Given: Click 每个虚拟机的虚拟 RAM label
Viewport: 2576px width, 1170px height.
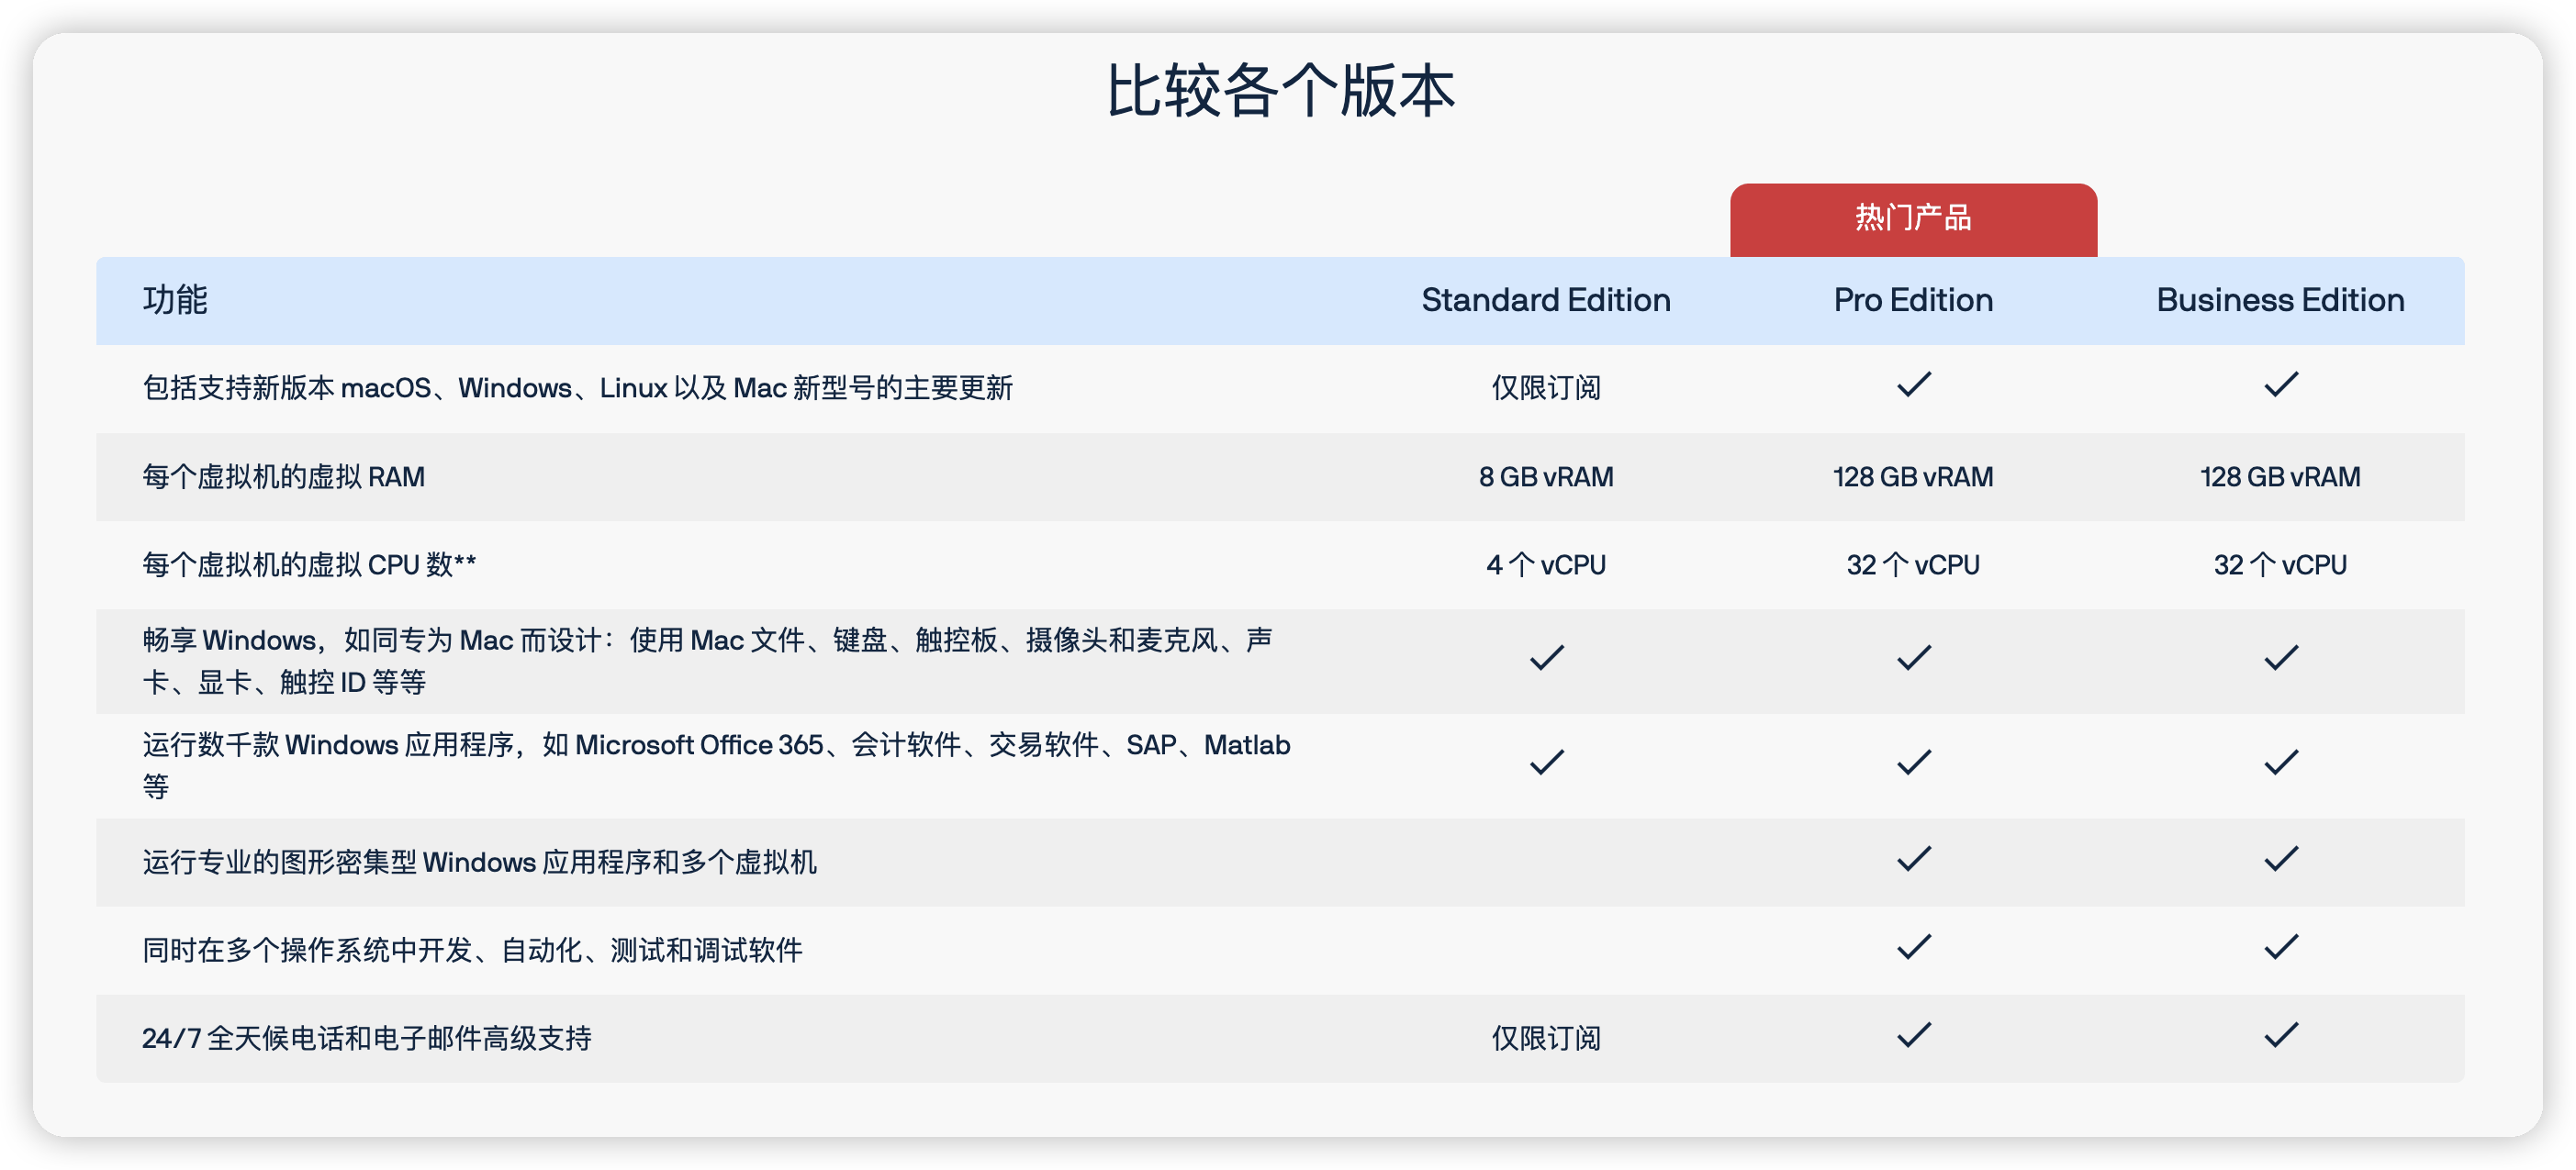Looking at the screenshot, I should coord(283,477).
